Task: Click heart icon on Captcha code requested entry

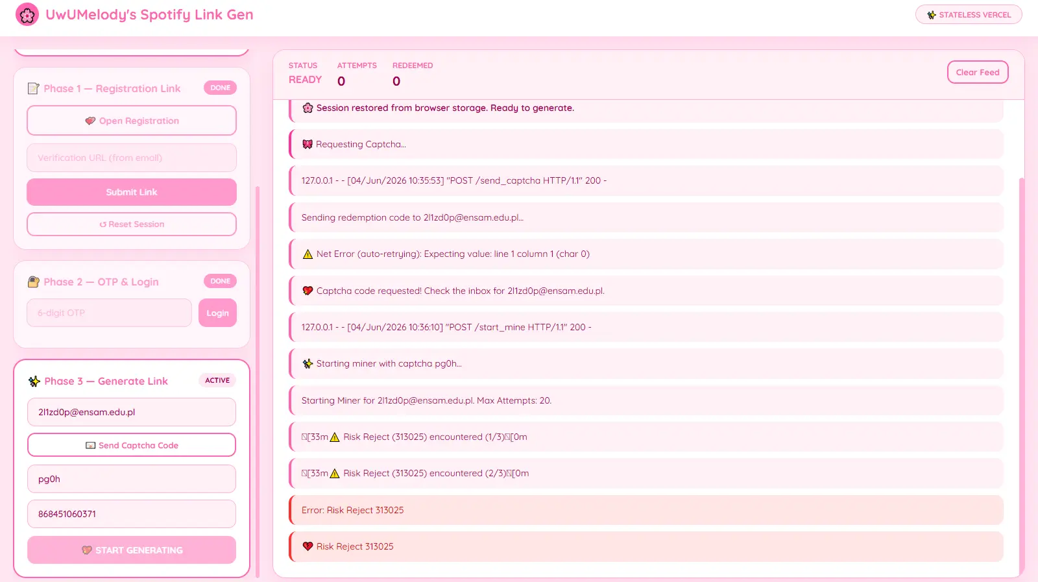Action: [x=308, y=291]
